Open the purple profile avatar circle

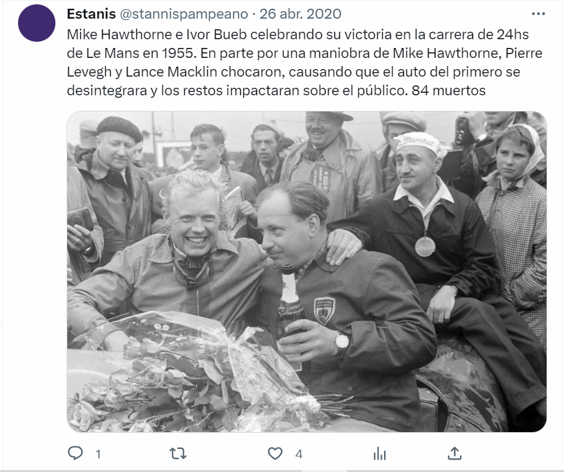tap(37, 23)
